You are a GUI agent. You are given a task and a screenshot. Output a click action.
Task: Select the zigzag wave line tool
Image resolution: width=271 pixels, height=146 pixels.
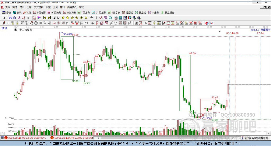[116, 23]
